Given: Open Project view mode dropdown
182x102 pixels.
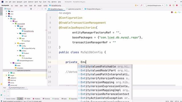Looking at the screenshot, I should 9,9.
